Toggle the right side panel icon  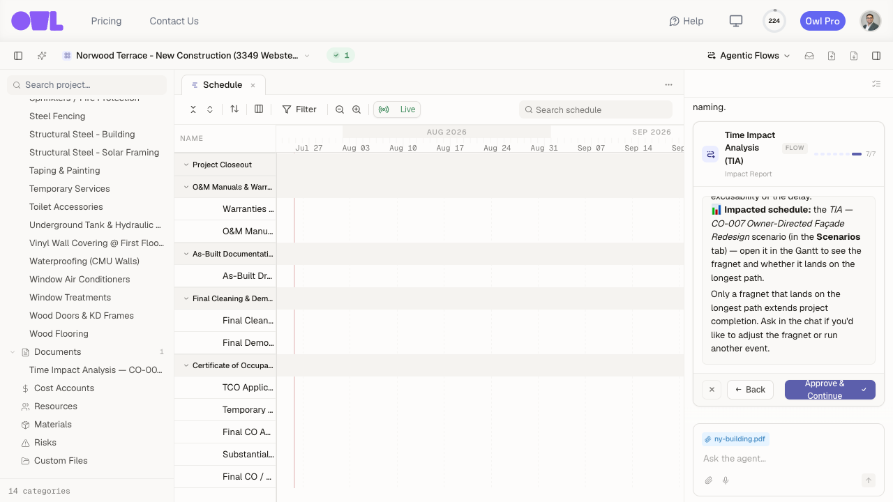(x=876, y=56)
